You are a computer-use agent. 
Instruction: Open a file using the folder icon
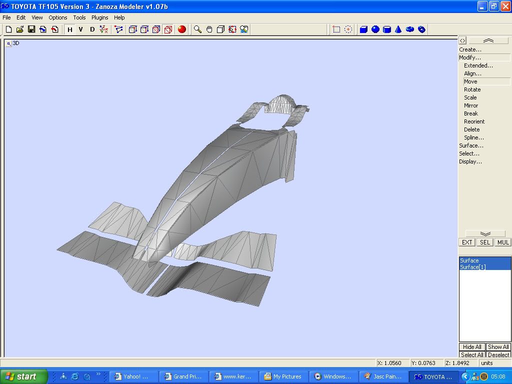tap(20, 29)
